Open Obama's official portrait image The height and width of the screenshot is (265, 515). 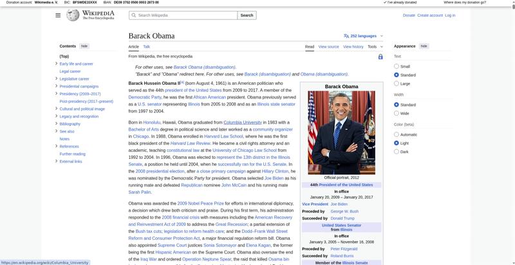click(341, 132)
